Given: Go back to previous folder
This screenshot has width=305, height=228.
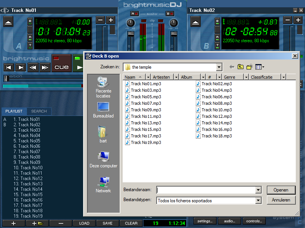Looking at the screenshot, I should point(232,67).
